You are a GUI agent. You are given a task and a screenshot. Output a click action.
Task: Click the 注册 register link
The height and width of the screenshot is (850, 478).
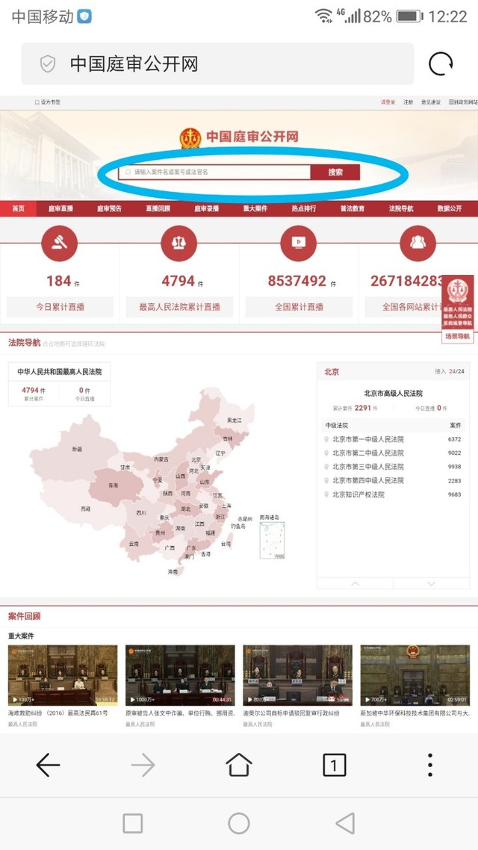[x=408, y=102]
